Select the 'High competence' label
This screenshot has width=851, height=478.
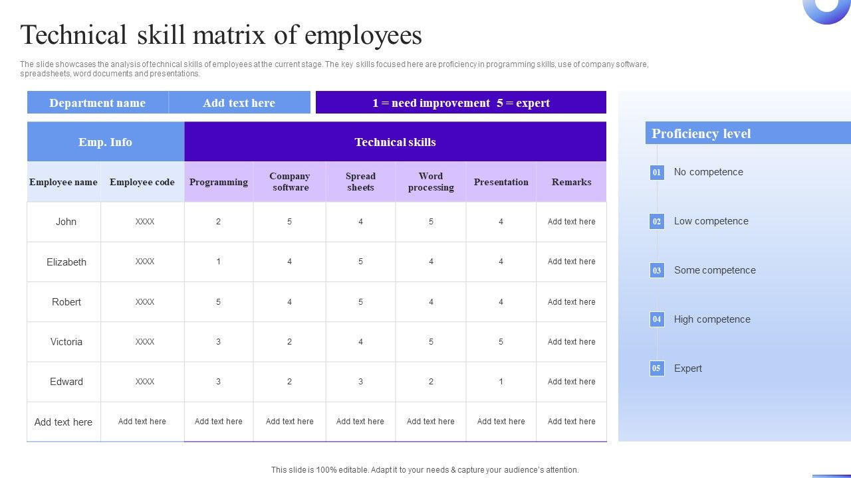(712, 319)
